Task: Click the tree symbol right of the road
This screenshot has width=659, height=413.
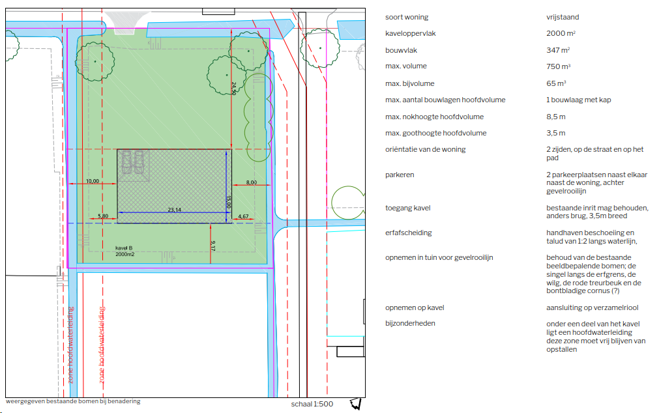Action: click(320, 48)
